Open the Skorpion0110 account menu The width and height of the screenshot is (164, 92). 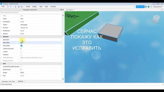coord(158,7)
